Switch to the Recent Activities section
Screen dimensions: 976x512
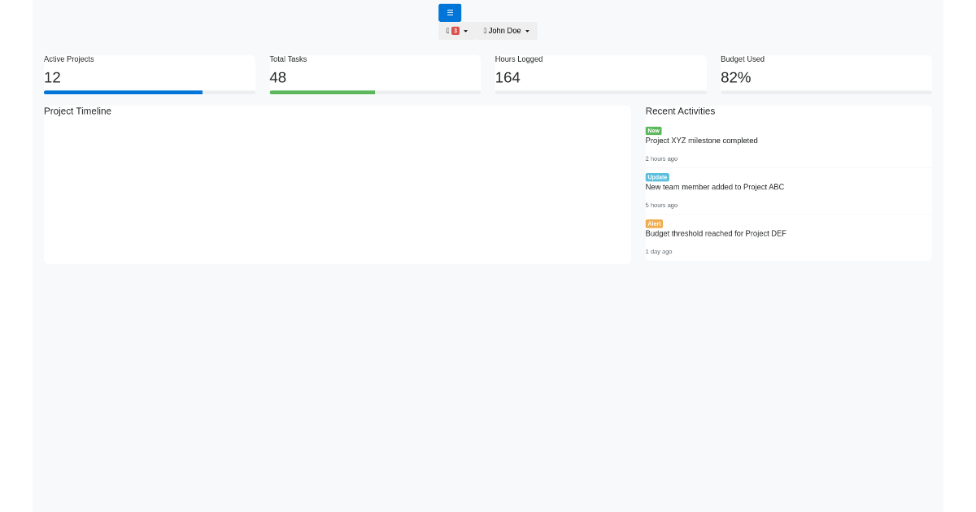pyautogui.click(x=680, y=111)
